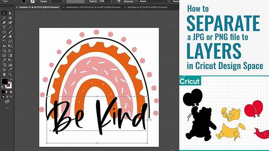Image resolution: width=269 pixels, height=151 pixels.
Task: Select the Rotate tool
Action: pyautogui.click(x=4, y=41)
